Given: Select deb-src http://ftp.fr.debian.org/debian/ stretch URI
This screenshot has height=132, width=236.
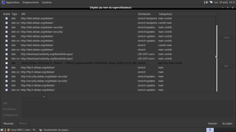Looking at the screenshot, I should pos(38,72).
